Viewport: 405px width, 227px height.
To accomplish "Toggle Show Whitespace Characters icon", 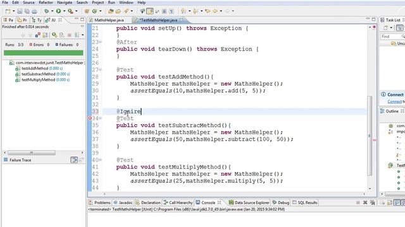I will point(171,11).
